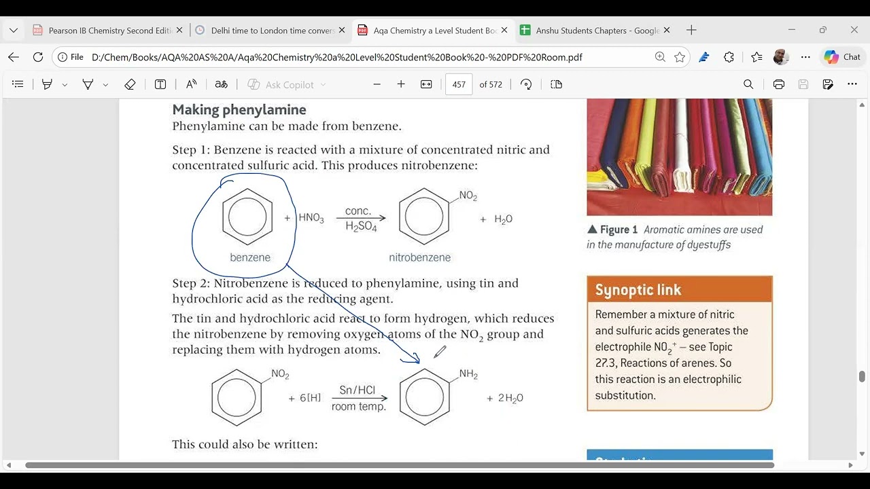Open the zoom magnifier in address bar
870x489 pixels.
coord(660,57)
